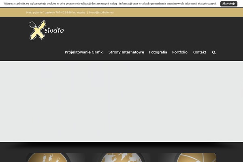Open the right camera aperture thumbnail
Viewport: 243px width, 162px height.
point(187,158)
